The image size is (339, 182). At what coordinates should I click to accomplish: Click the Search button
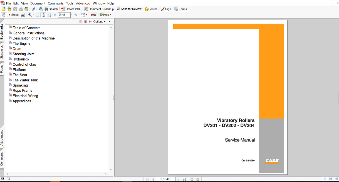tap(51, 9)
